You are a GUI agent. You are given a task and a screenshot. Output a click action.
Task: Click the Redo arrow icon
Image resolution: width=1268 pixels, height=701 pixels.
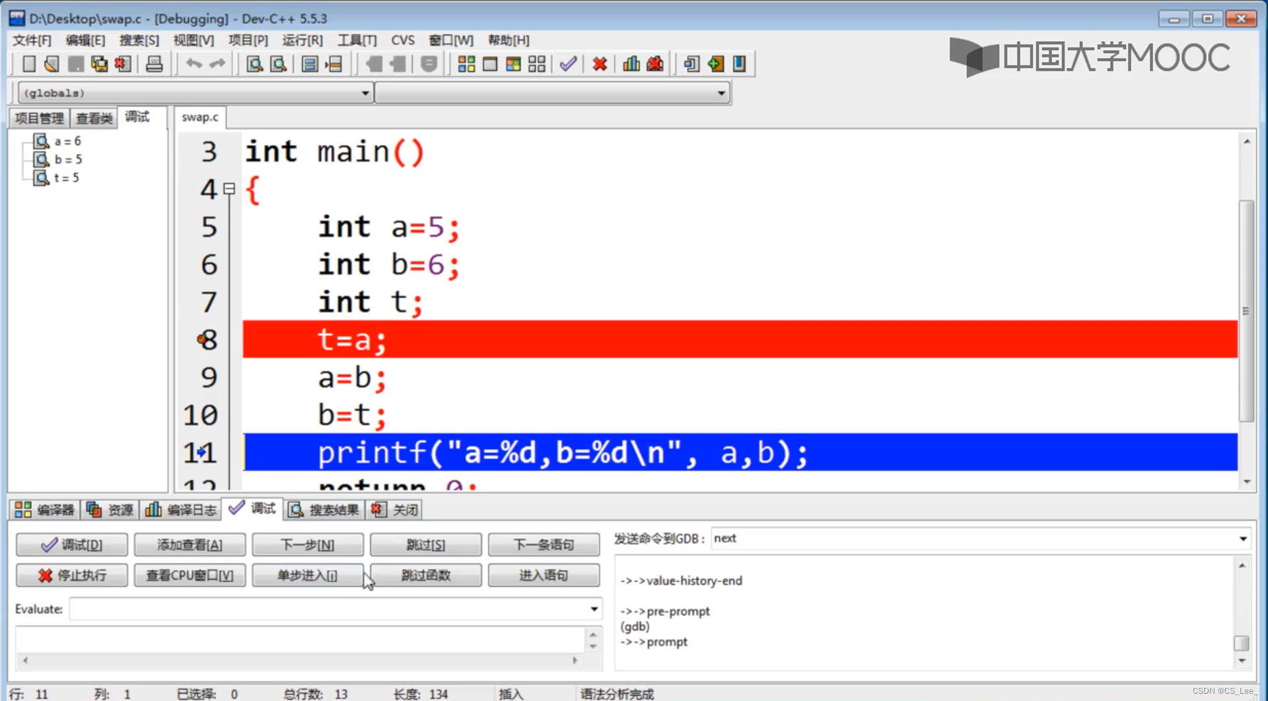(217, 64)
